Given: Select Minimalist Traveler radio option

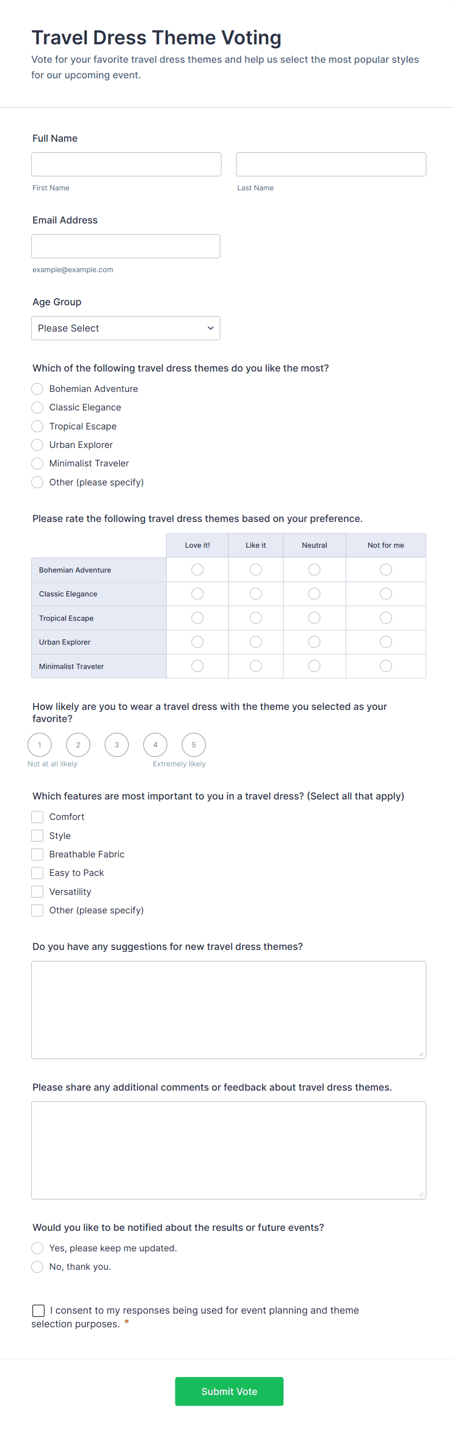Looking at the screenshot, I should click(x=37, y=464).
